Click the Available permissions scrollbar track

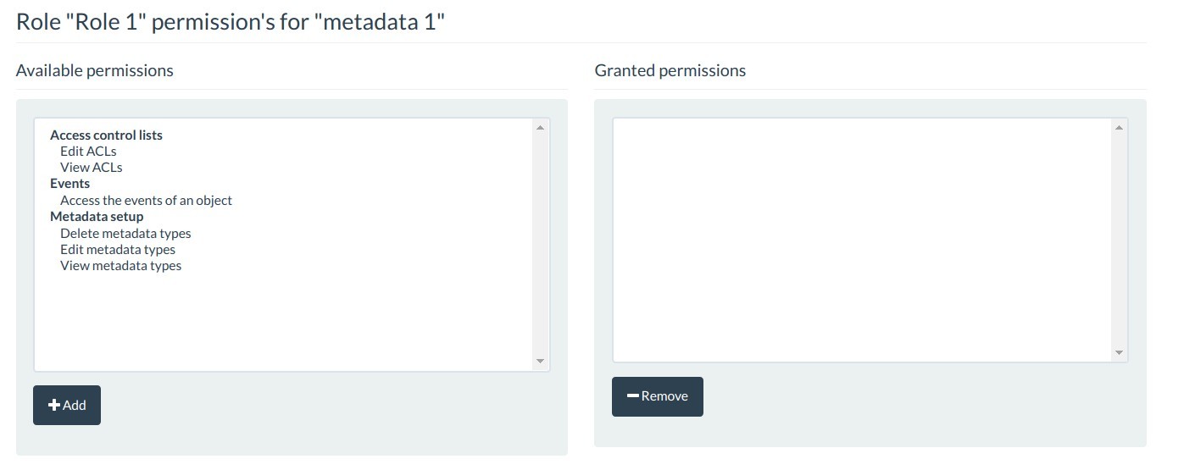pyautogui.click(x=541, y=245)
